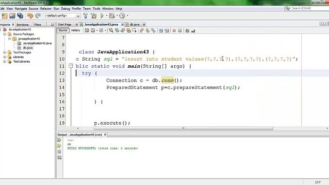
Task: Close the Output JavaApplication43 run tab
Action: click(x=105, y=135)
